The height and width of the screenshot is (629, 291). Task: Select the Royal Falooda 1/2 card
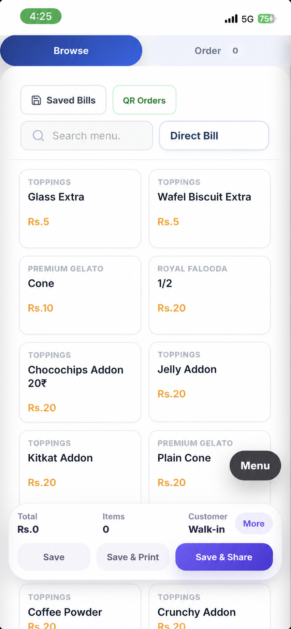210,295
